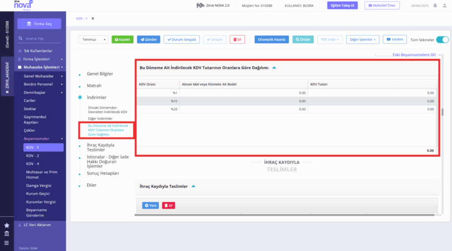452x251 pixels.
Task: Open the PDF İndir dropdown
Action: (x=330, y=39)
